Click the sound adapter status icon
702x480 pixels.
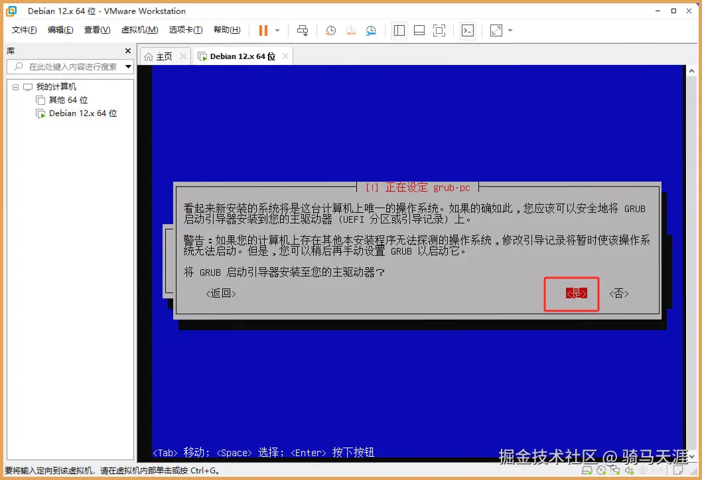(630, 470)
